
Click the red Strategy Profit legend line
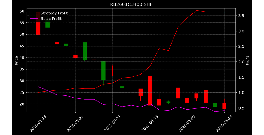tap(35, 13)
